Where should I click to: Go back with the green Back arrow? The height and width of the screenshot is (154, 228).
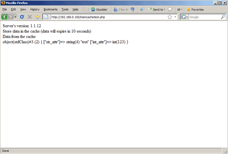5,17
